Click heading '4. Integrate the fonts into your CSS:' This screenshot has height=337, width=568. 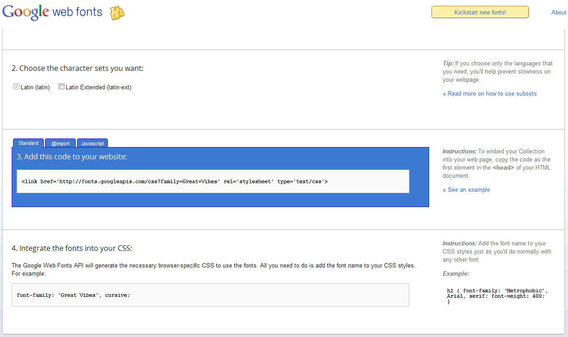[x=72, y=248]
